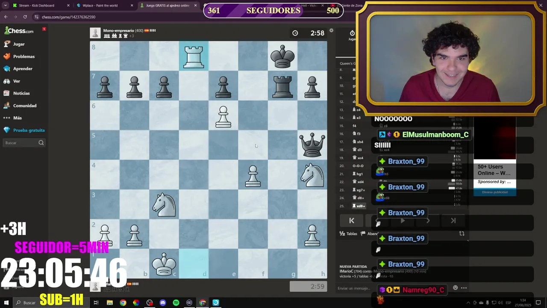Select the white rook on d8
This screenshot has height=308, width=547.
coord(194,56)
